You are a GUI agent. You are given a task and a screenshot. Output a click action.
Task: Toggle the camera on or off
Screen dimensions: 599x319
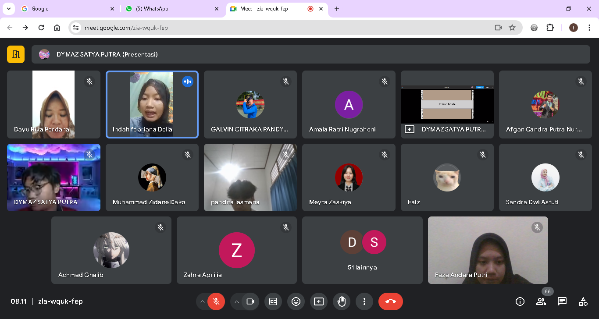pos(250,301)
